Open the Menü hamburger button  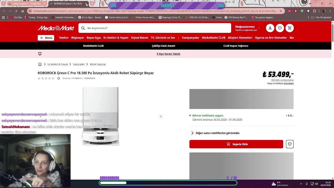coord(46,38)
